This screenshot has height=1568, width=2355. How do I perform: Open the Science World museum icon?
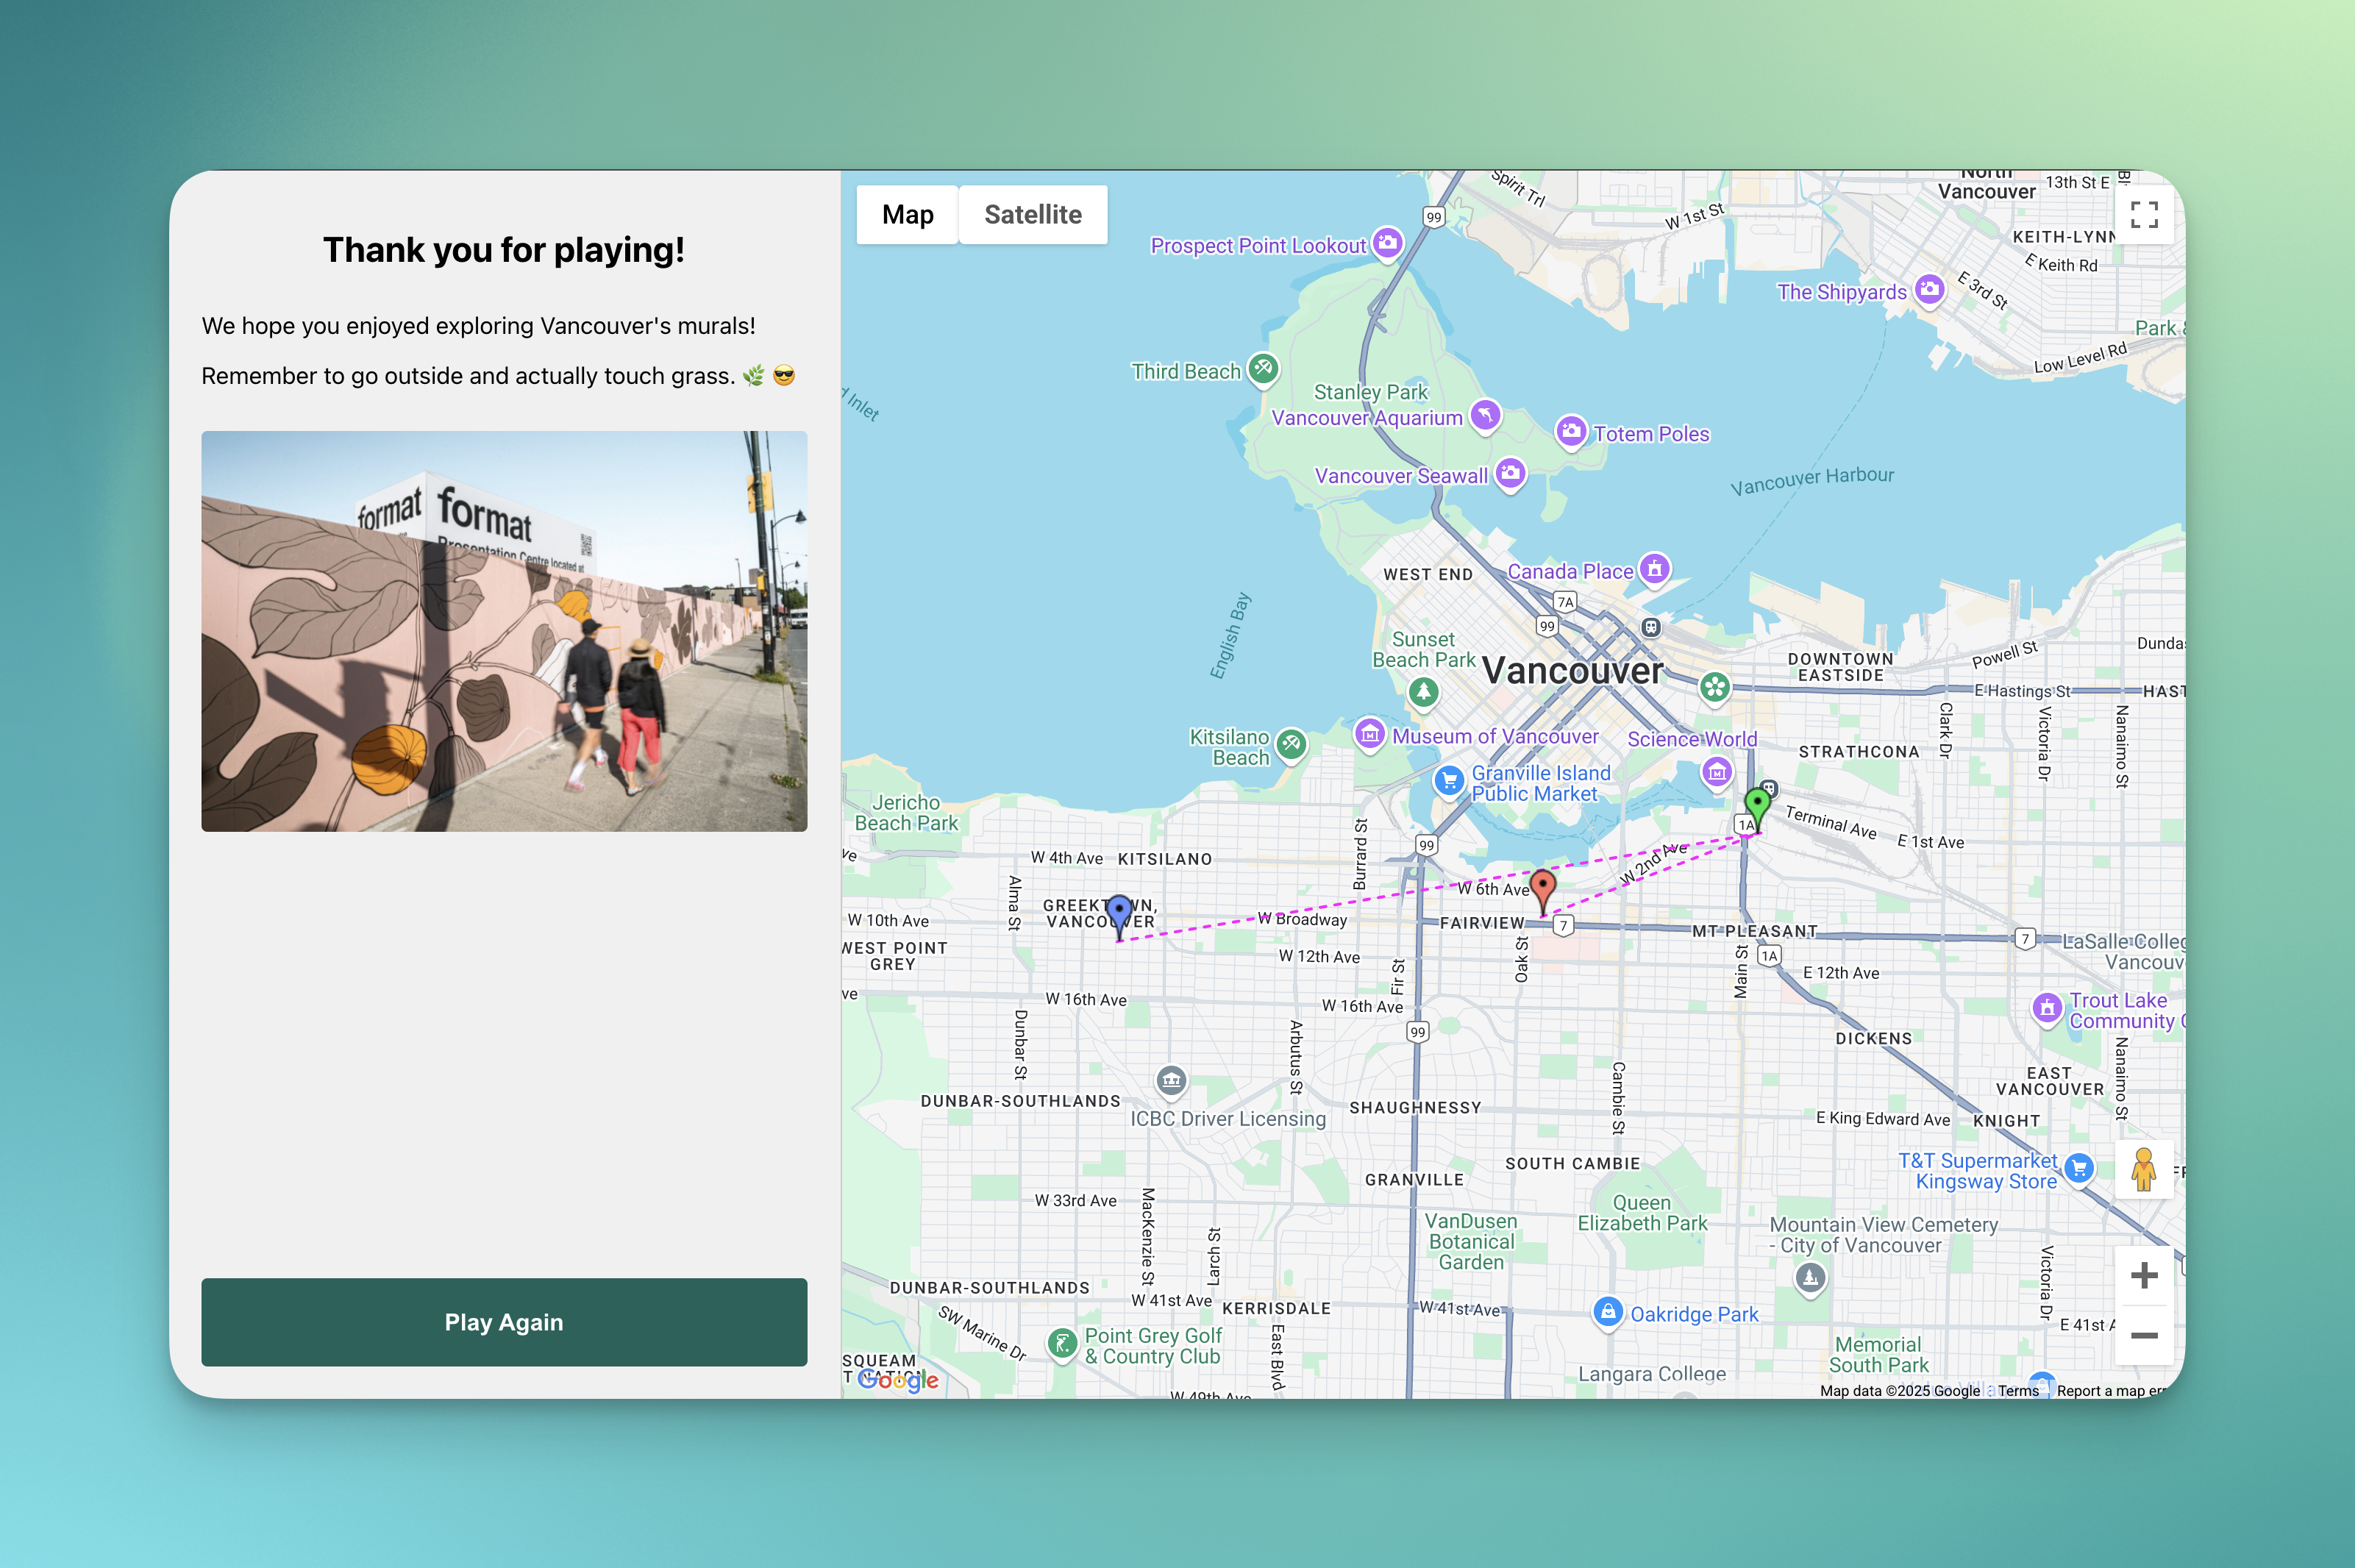click(1717, 772)
